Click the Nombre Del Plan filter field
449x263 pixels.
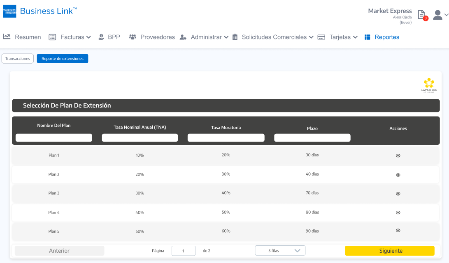(x=54, y=138)
